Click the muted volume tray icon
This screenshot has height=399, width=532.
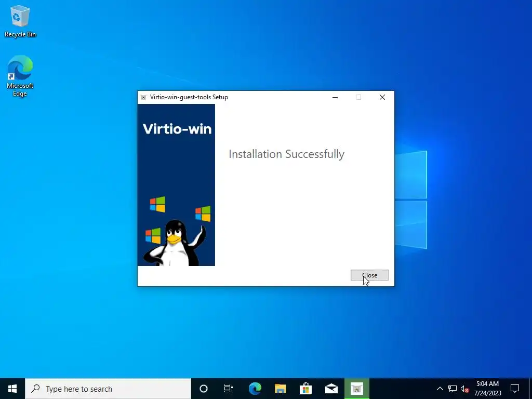464,389
